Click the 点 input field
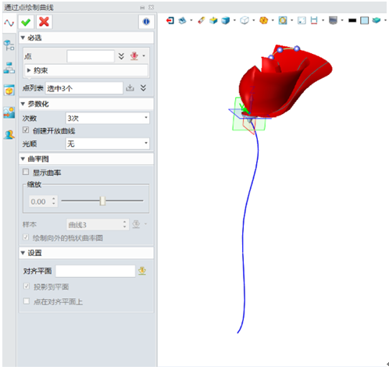 click(91, 56)
